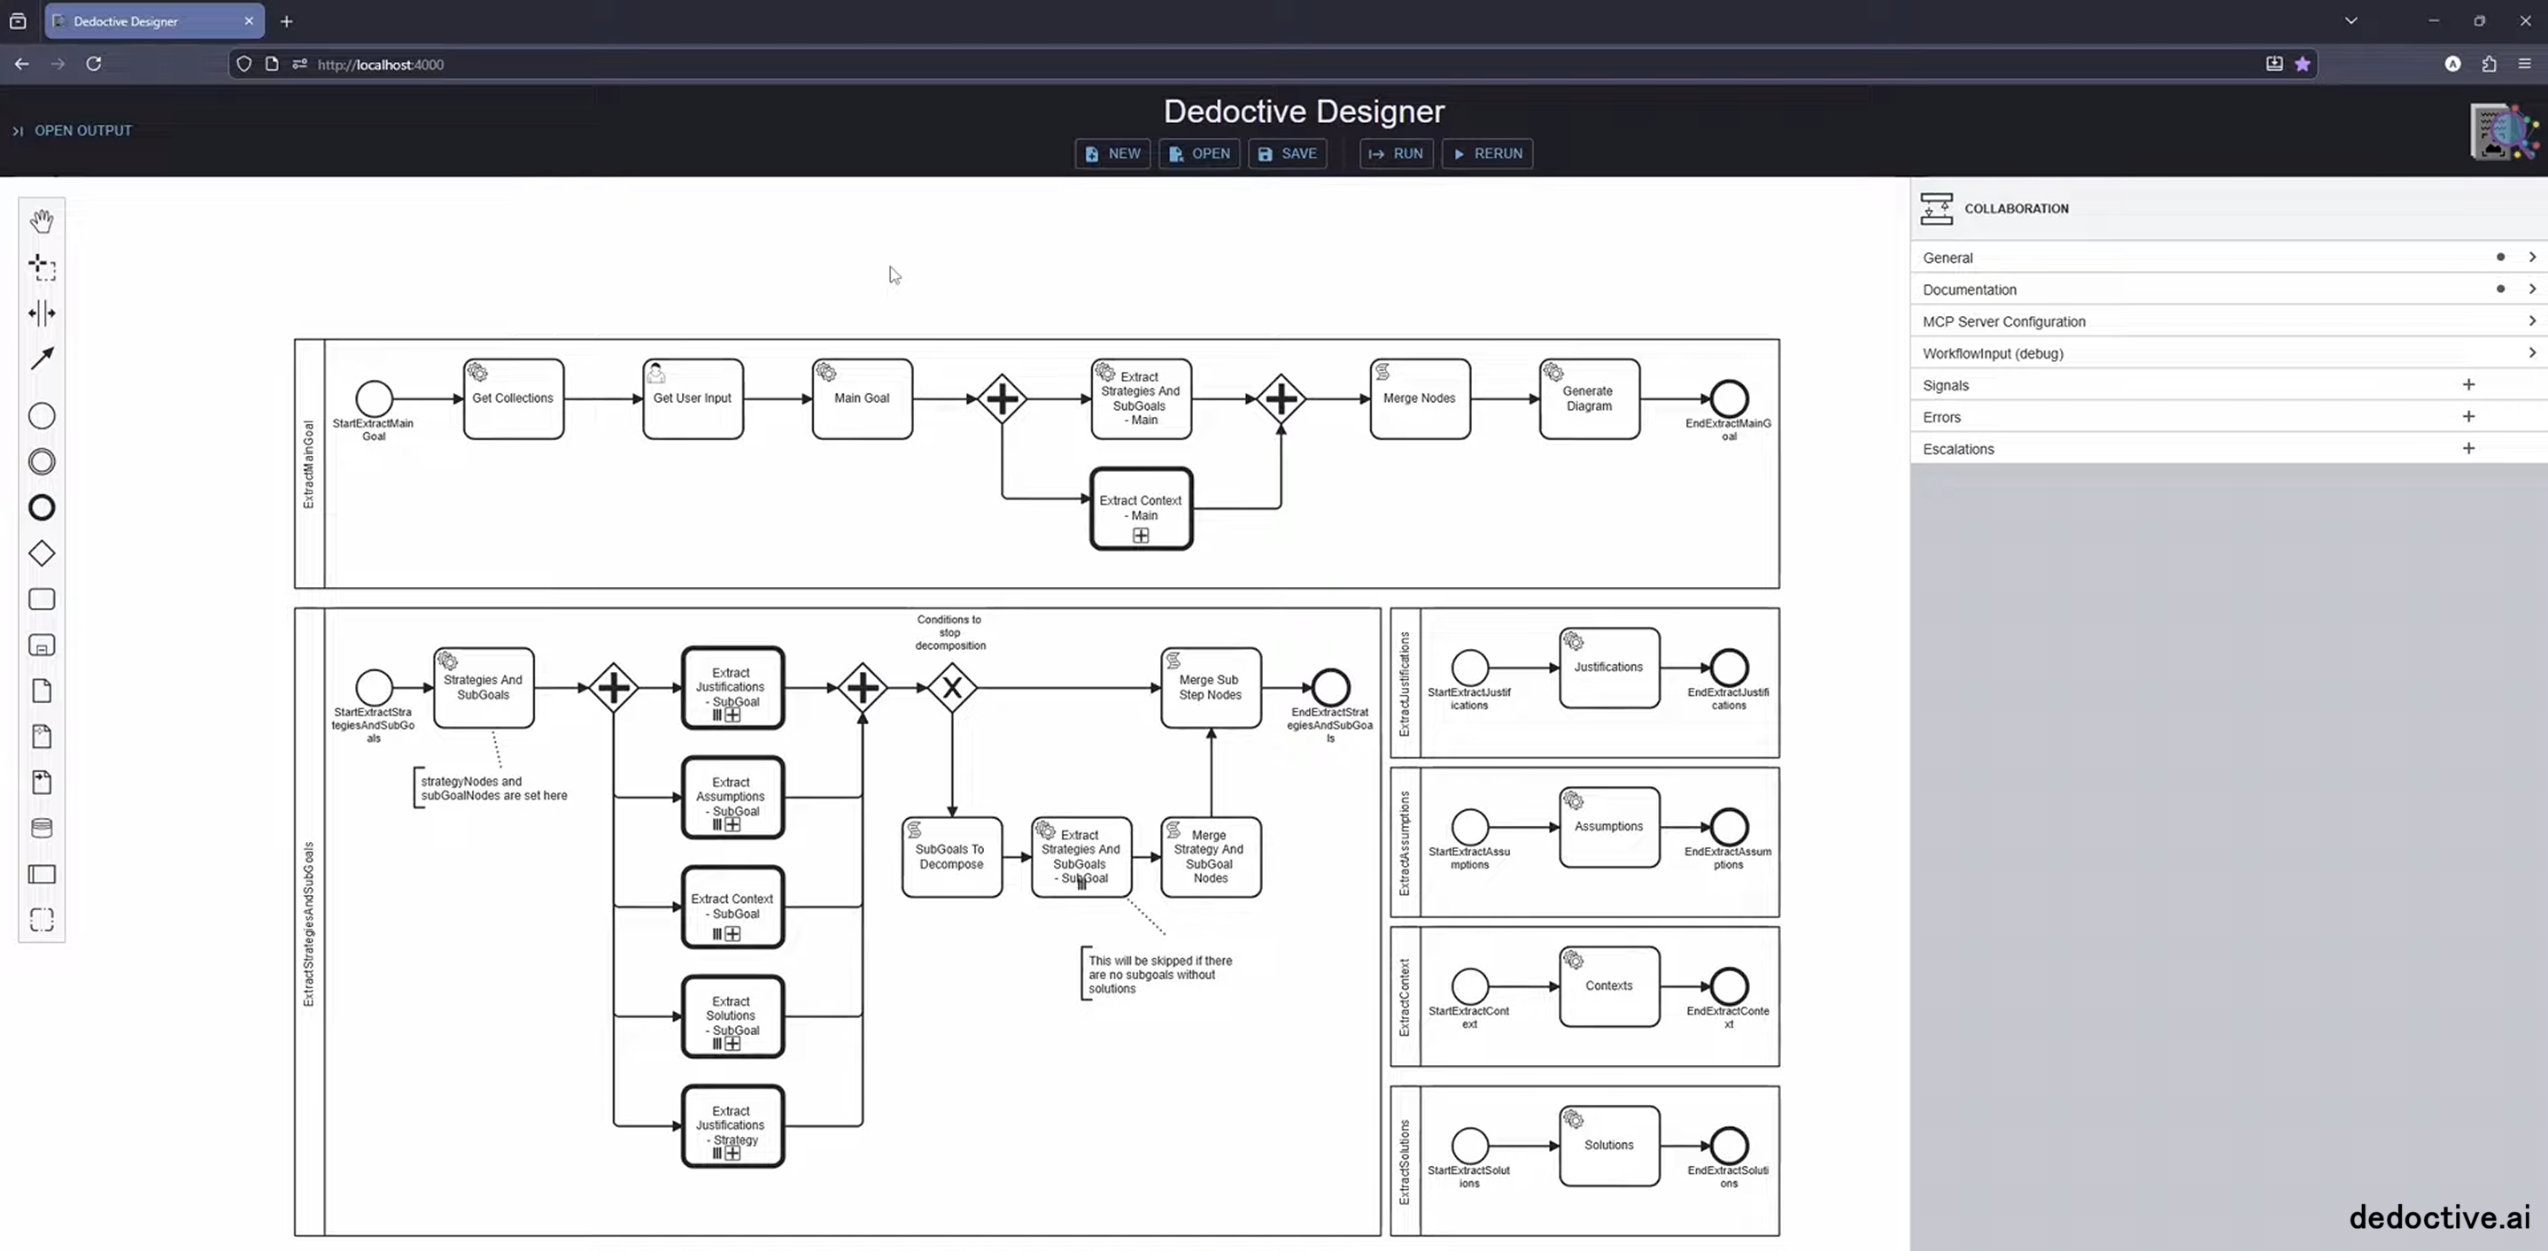Bookmark star icon in the address bar
Image resolution: width=2548 pixels, height=1251 pixels.
point(2303,63)
